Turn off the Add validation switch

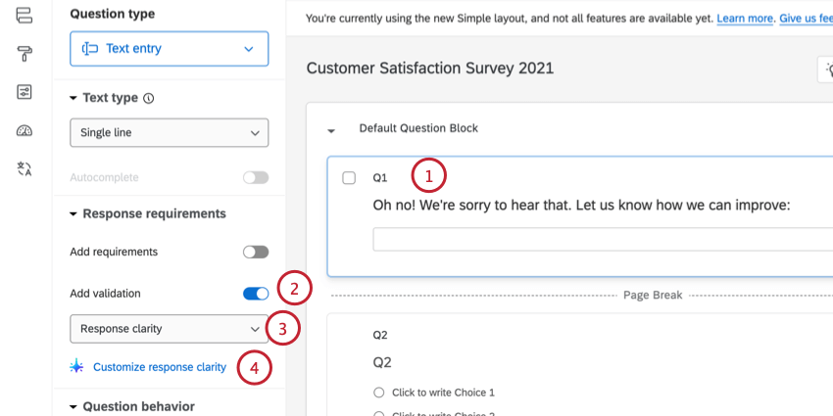pos(255,293)
